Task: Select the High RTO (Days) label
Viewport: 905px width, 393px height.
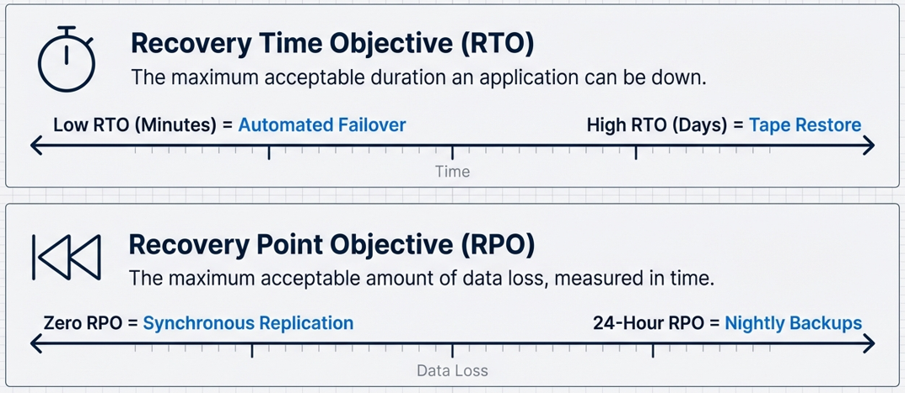Action: coord(657,125)
